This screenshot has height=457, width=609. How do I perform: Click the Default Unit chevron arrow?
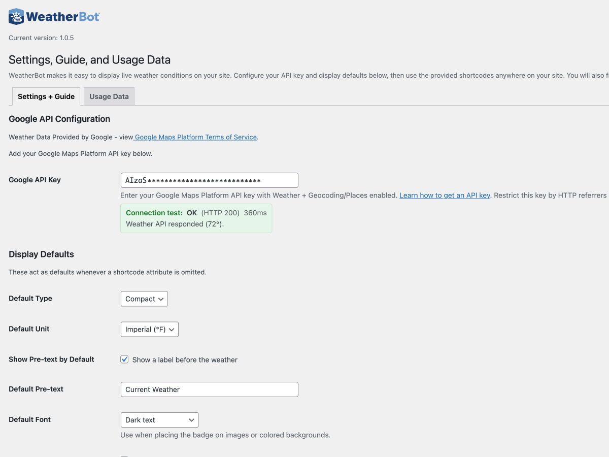click(x=172, y=330)
